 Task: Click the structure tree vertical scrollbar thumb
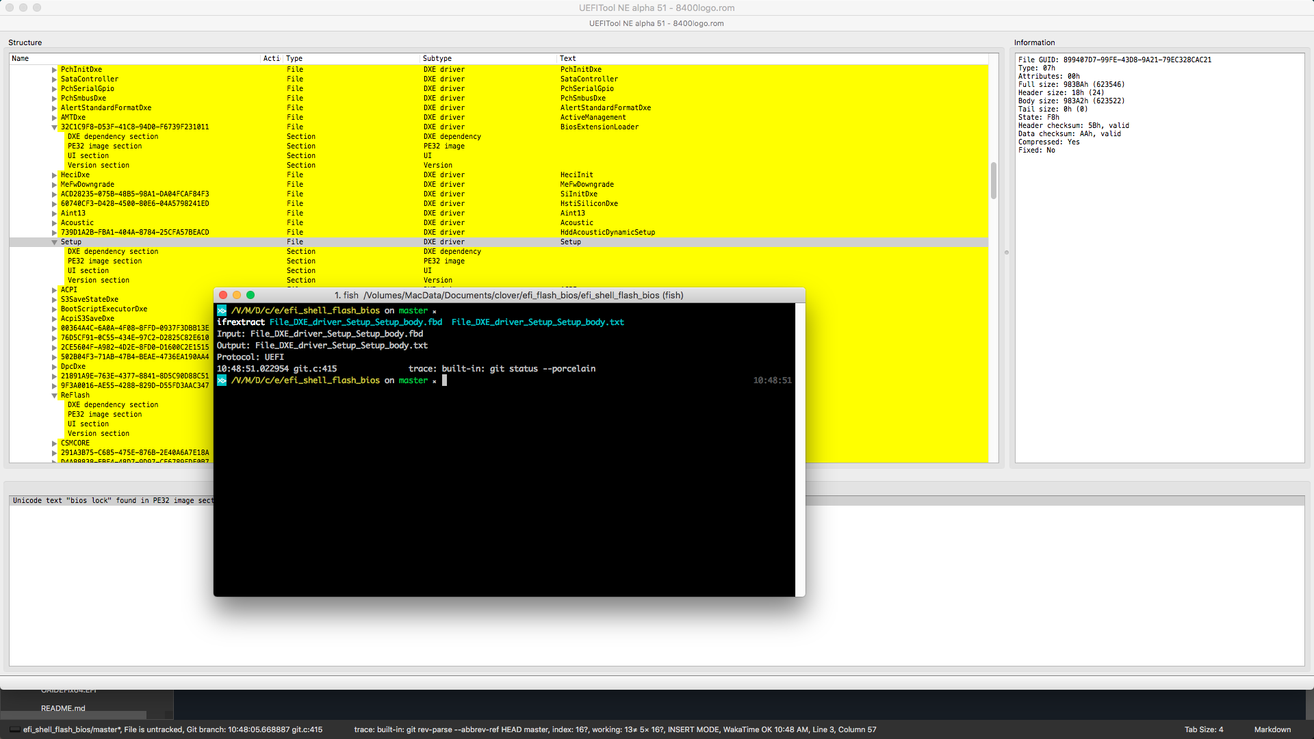[x=994, y=180]
